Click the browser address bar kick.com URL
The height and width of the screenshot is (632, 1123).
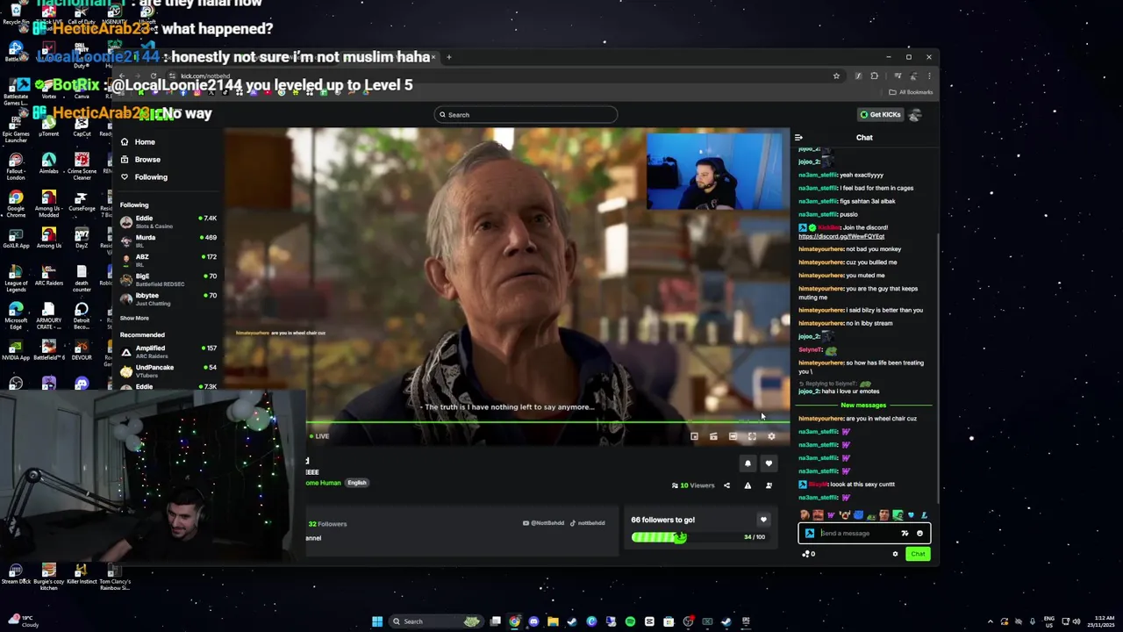205,76
